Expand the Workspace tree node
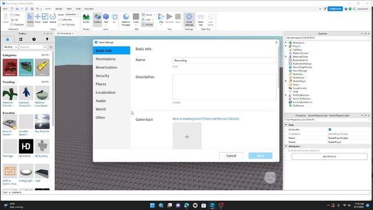Screen dimensions: 373x210 point(286,43)
